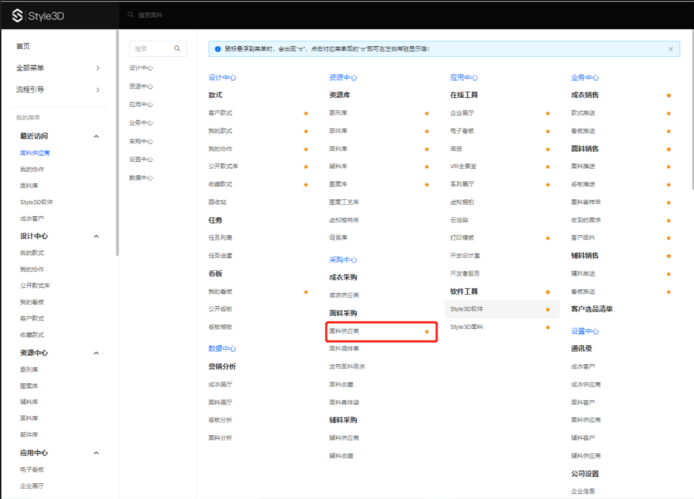
Task: Click the star beside VR全景室
Action: pyautogui.click(x=548, y=167)
